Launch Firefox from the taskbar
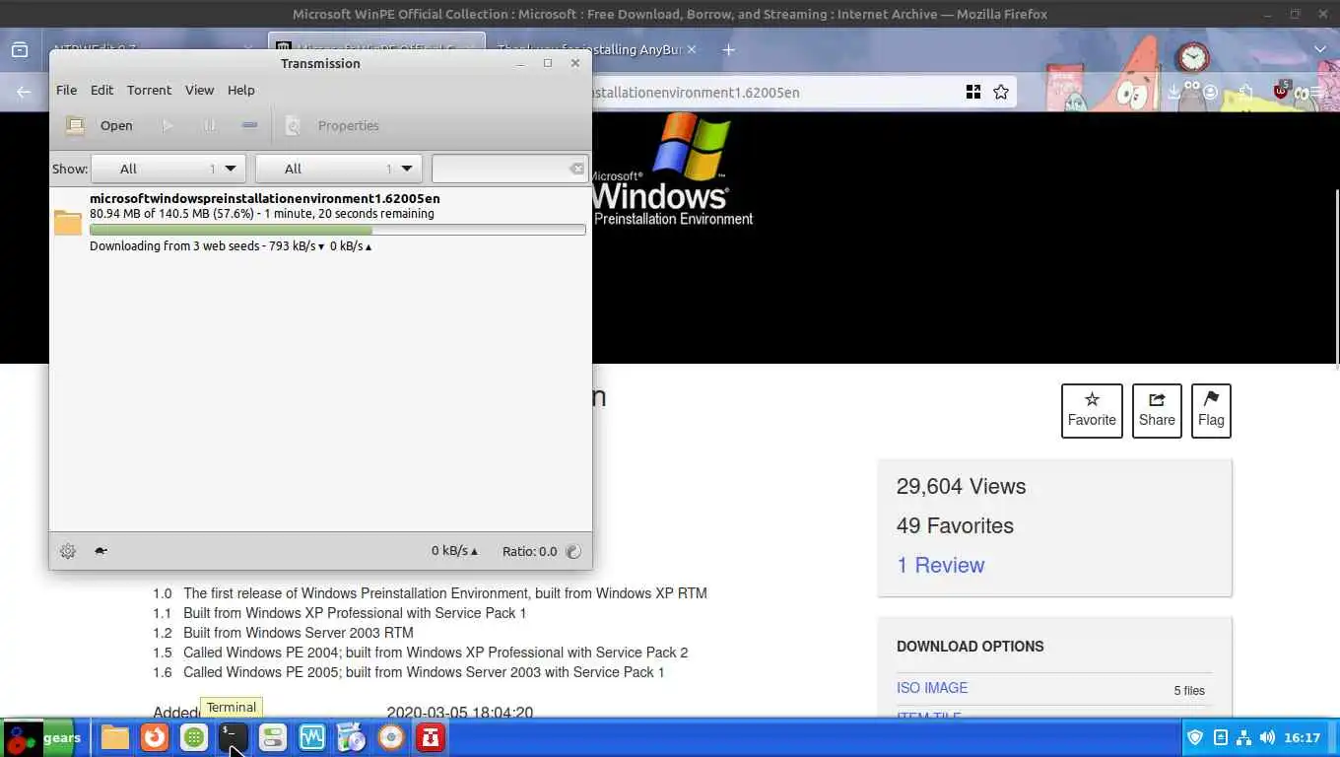Viewport: 1340px width, 757px height. click(154, 737)
